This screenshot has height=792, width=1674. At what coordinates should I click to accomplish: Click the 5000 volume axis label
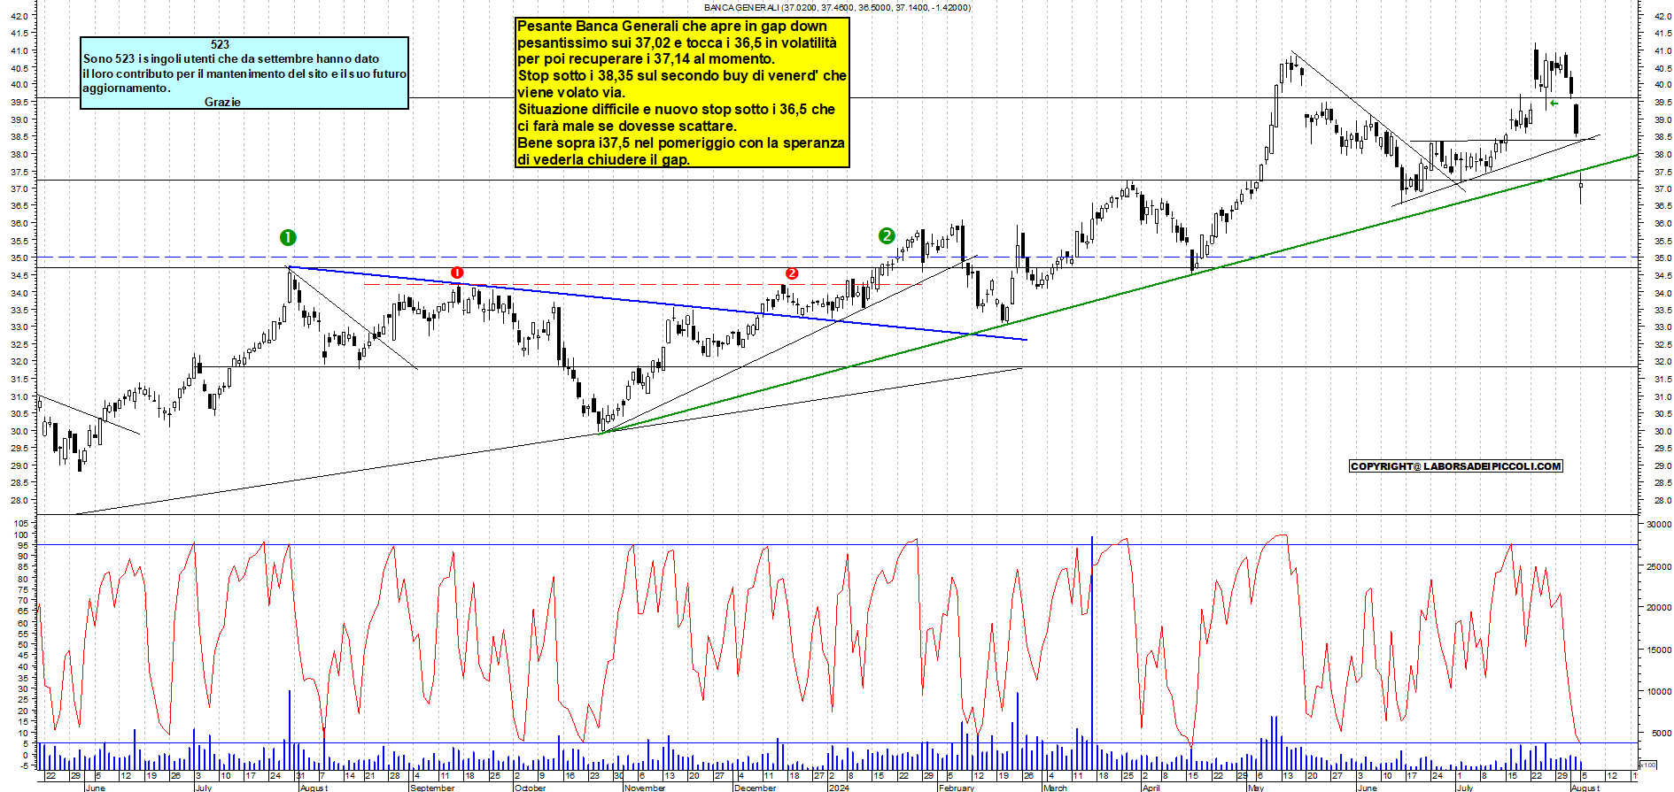point(1661,734)
